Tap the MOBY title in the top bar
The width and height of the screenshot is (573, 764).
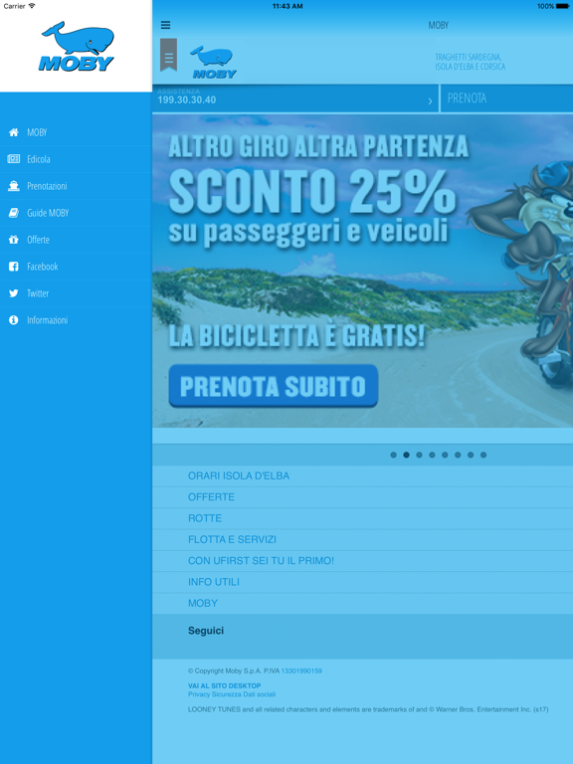[438, 25]
